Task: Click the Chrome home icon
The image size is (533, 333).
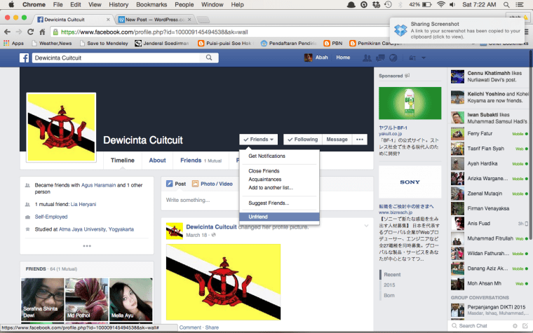Action: pyautogui.click(x=42, y=32)
